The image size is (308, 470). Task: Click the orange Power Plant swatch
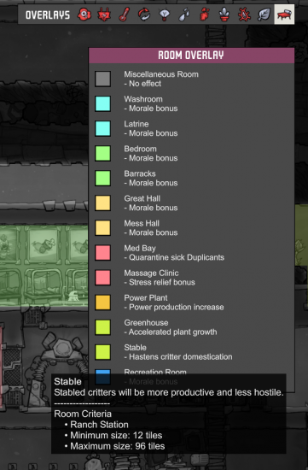(x=102, y=303)
